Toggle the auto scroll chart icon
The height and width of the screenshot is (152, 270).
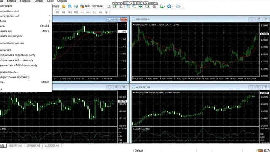(x=148, y=6)
